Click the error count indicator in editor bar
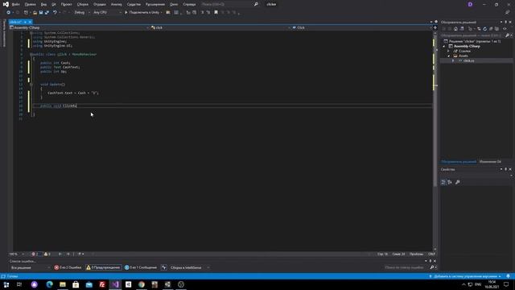This screenshot has height=290, width=515. point(36,255)
